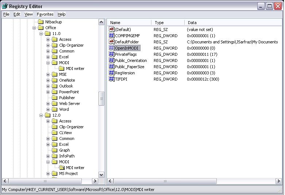Screen dimensions: 285x195
Task: Collapse the 12.0 key
Action: [x=41, y=115]
